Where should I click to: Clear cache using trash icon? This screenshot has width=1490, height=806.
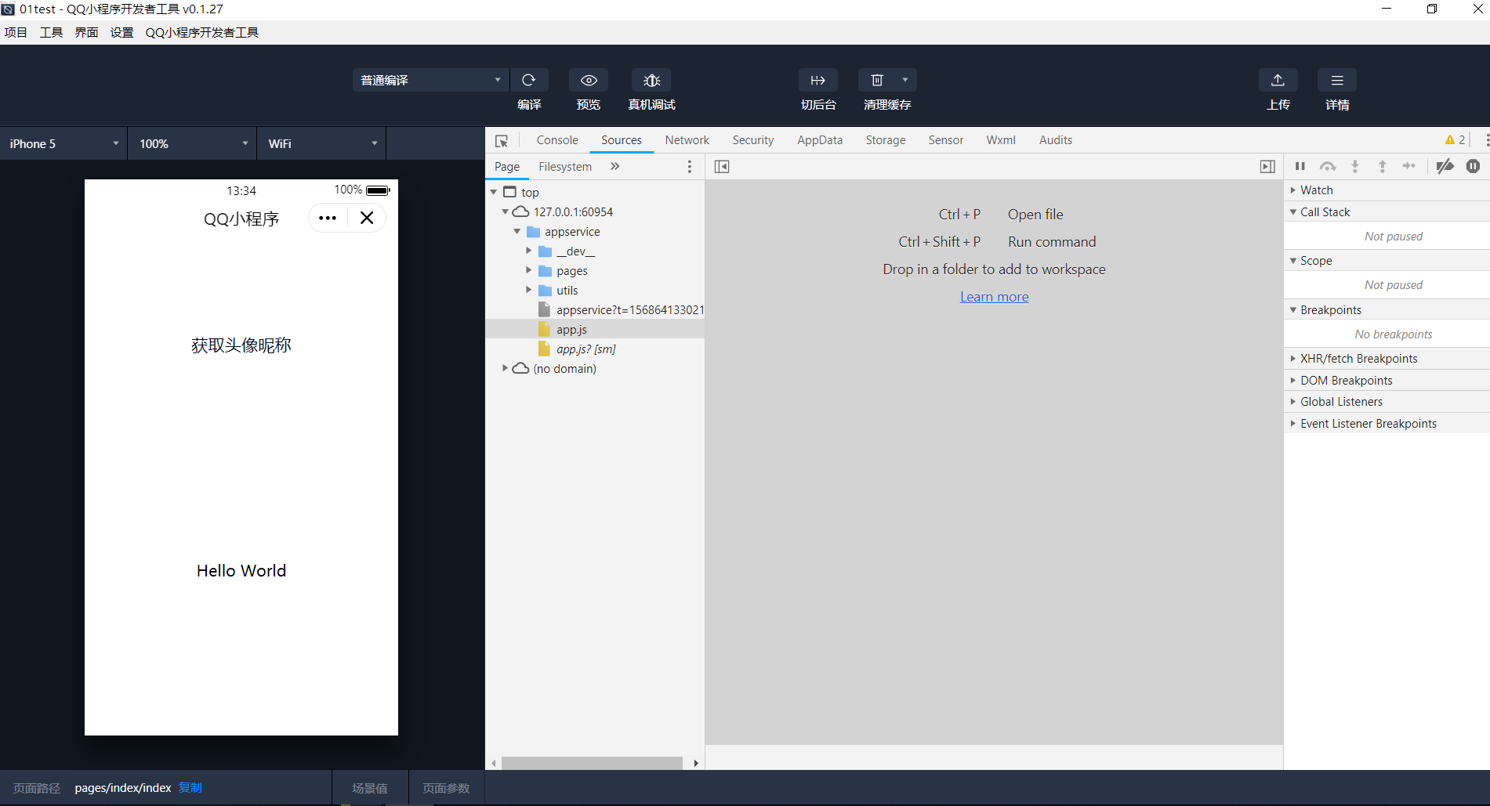pyautogui.click(x=877, y=80)
